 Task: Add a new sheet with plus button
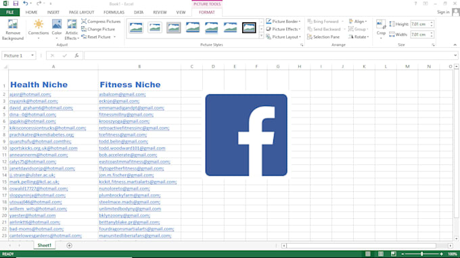click(x=69, y=245)
